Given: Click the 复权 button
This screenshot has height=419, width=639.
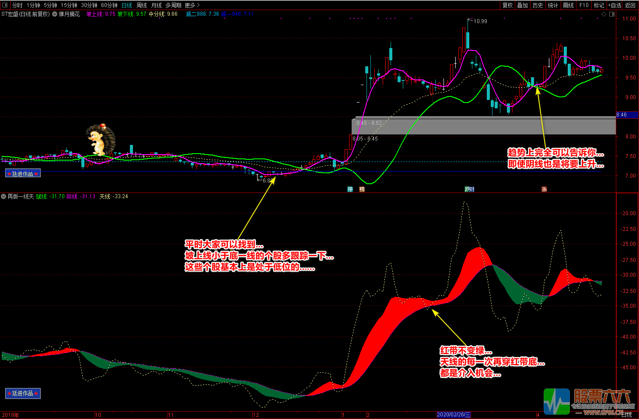Looking at the screenshot, I should point(507,5).
